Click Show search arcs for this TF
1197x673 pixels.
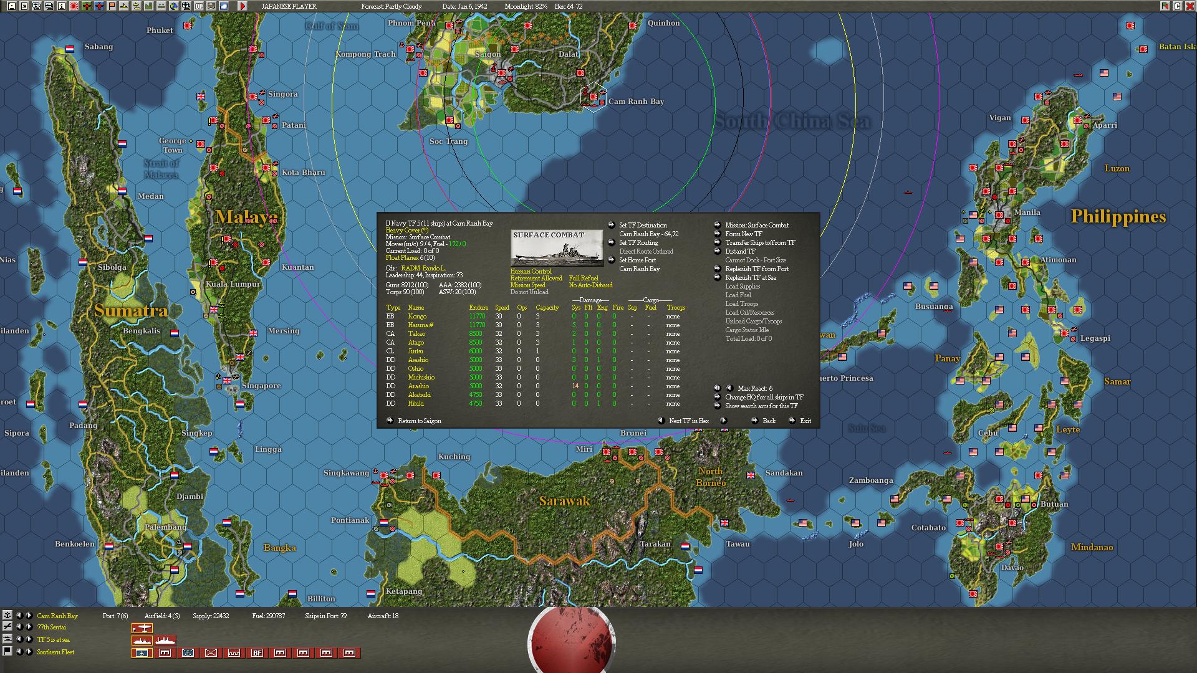tap(761, 406)
